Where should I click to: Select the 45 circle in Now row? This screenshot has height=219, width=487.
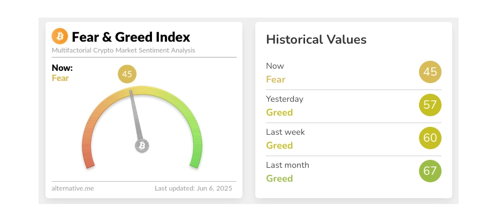430,72
